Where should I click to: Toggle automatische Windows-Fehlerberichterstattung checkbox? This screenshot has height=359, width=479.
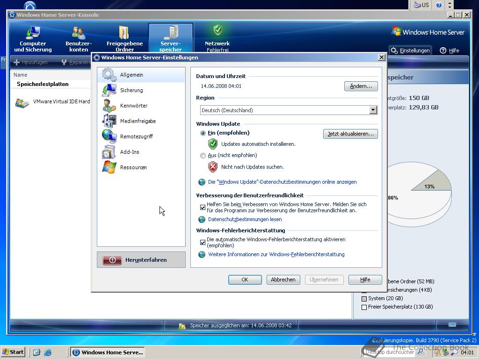[203, 243]
